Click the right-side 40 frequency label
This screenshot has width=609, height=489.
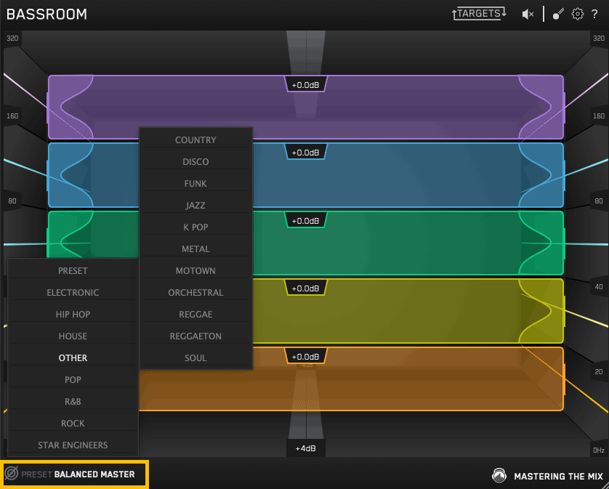[599, 286]
